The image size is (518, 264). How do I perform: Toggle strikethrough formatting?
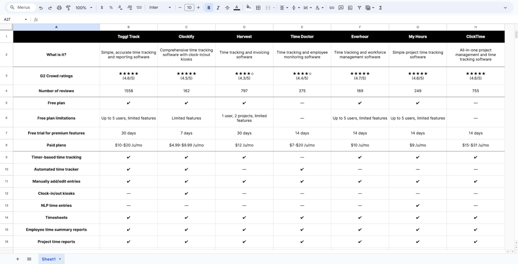pos(227,7)
